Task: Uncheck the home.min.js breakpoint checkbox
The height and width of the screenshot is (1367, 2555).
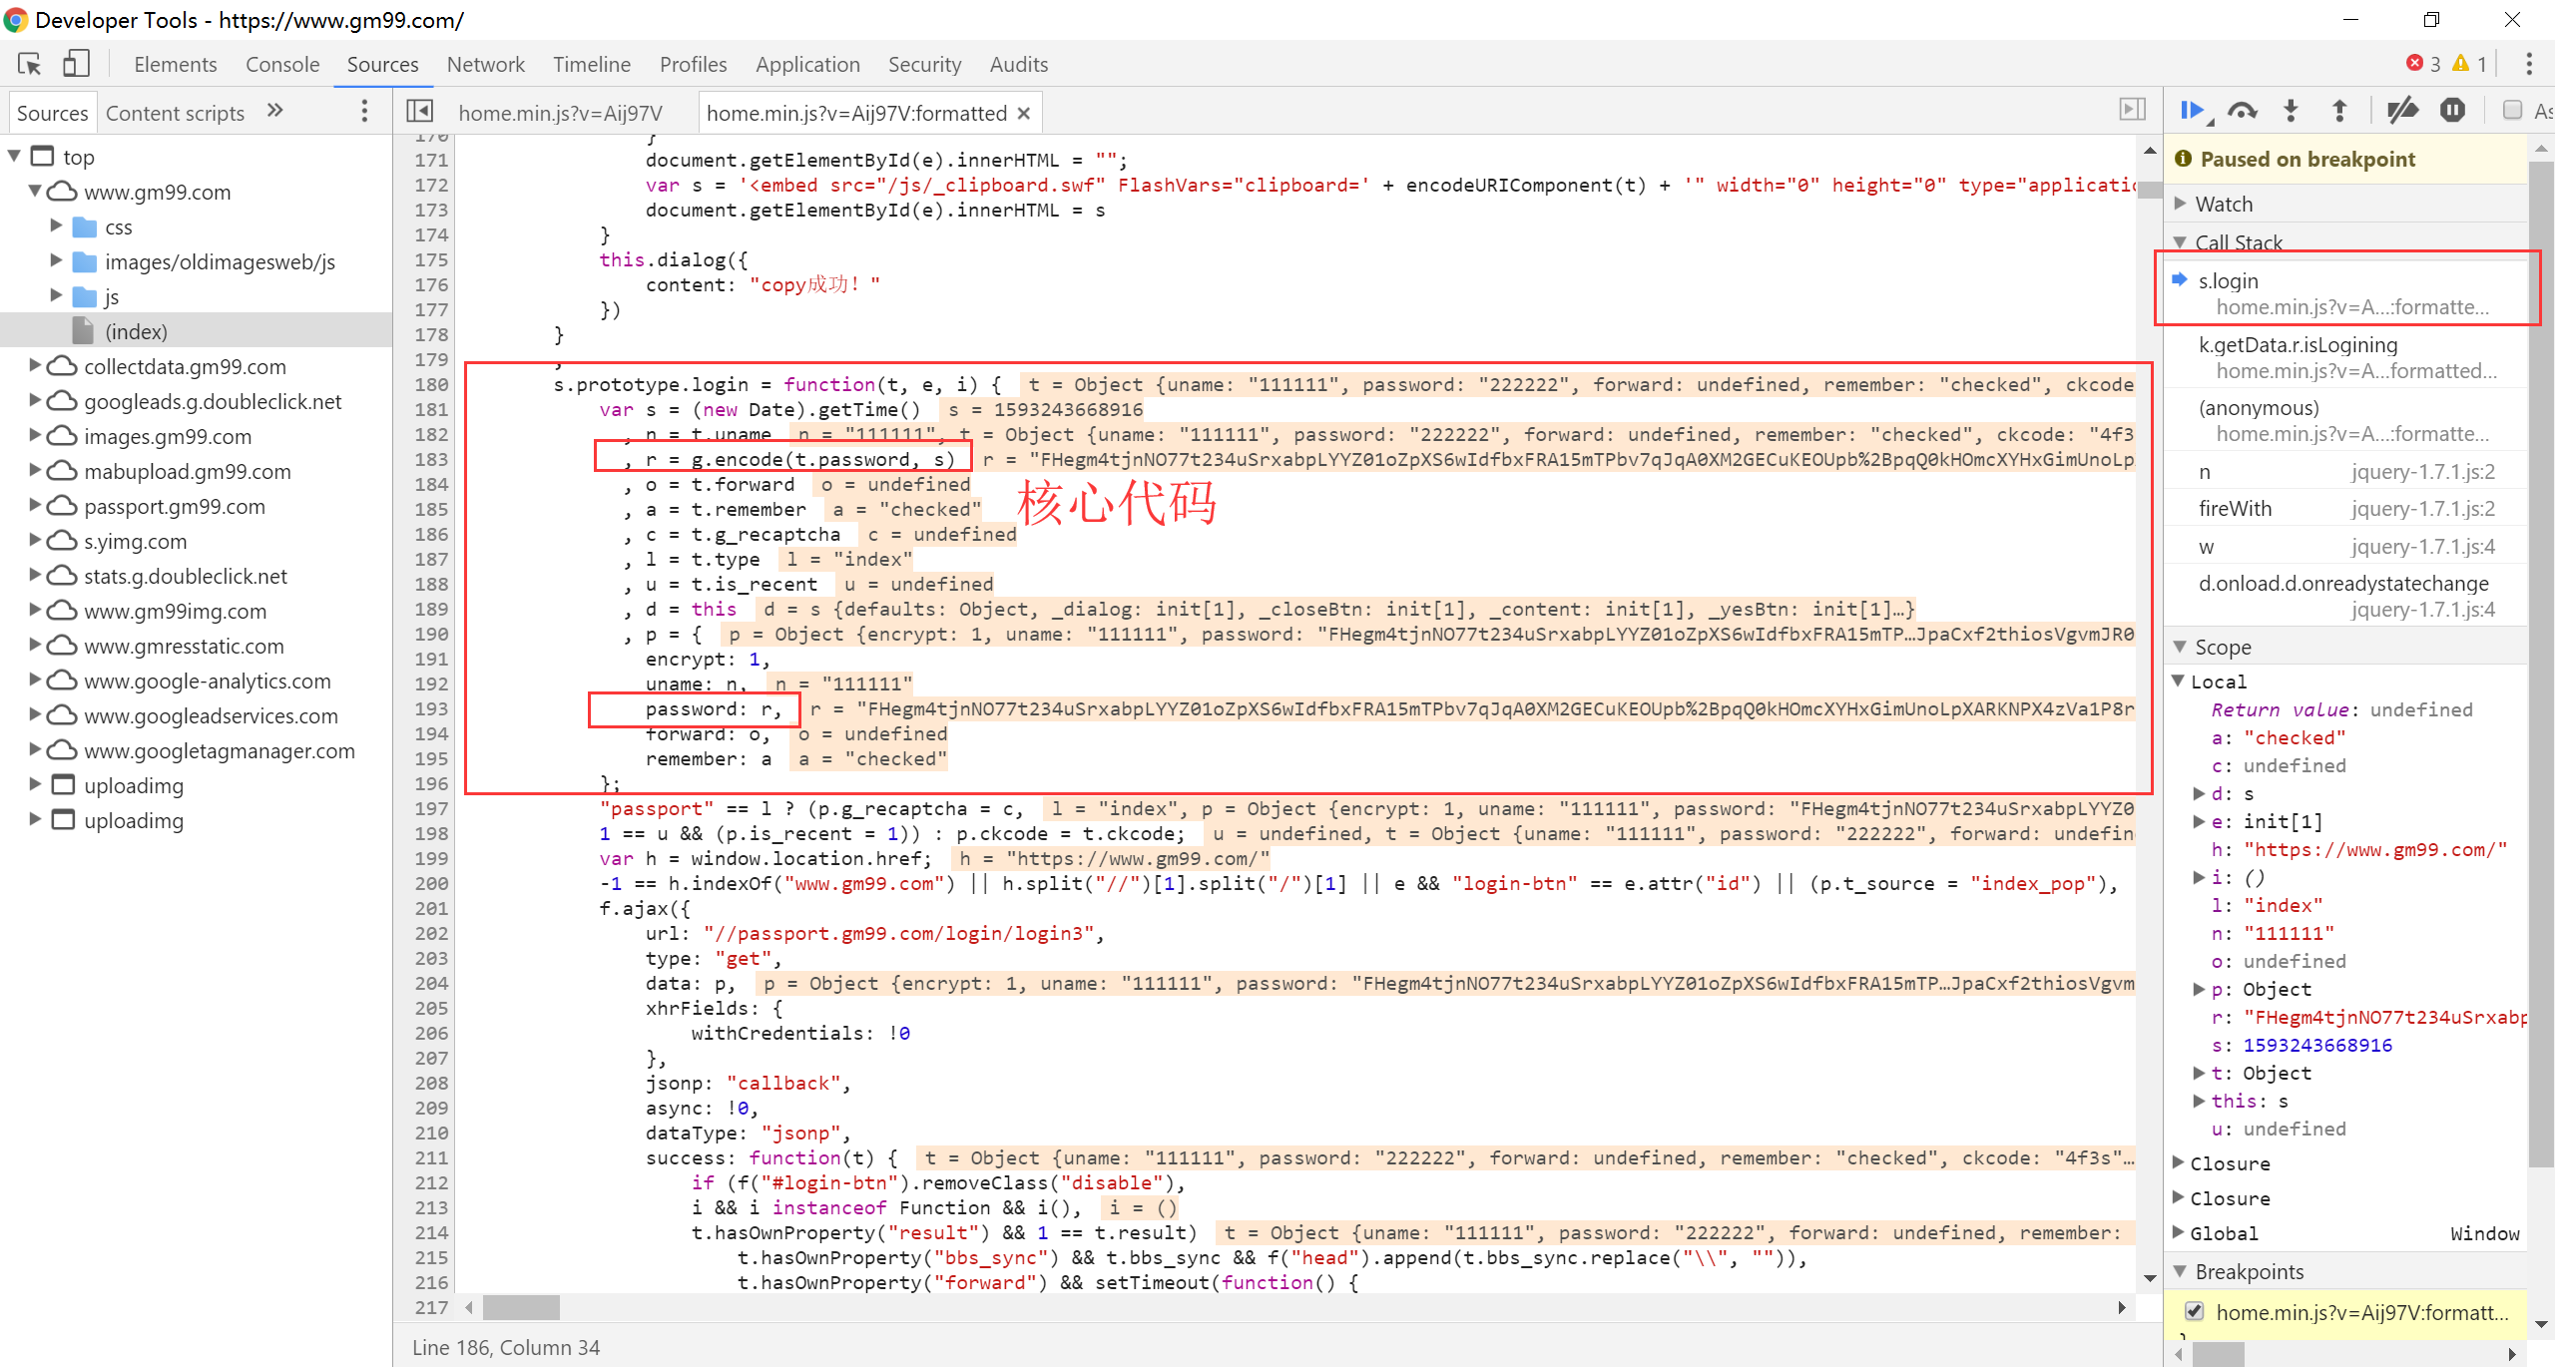Action: point(2194,1311)
